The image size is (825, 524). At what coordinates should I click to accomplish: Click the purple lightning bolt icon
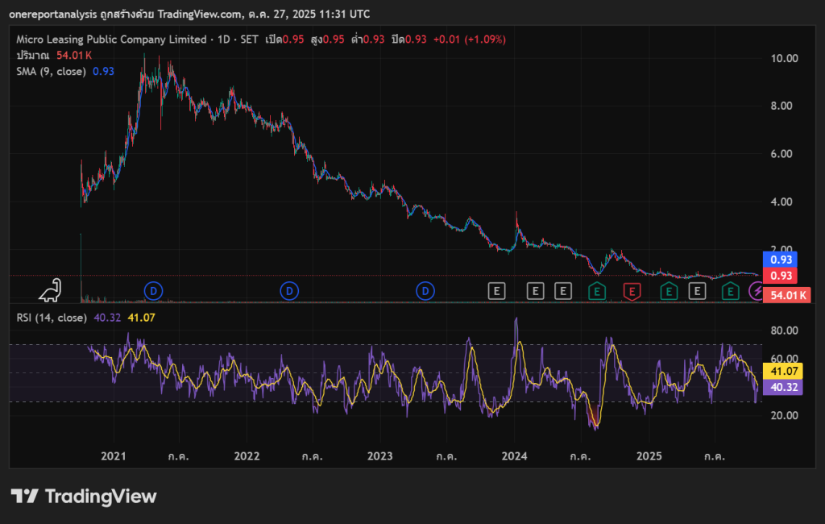(757, 290)
